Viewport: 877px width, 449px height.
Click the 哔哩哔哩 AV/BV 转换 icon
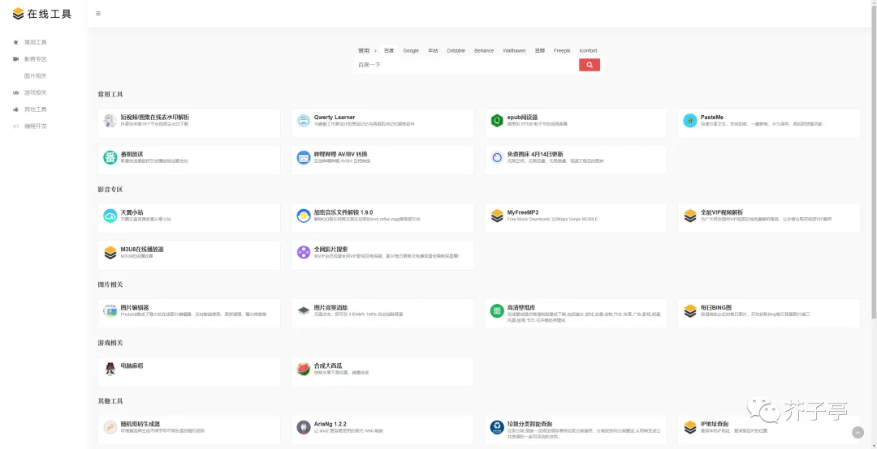303,157
